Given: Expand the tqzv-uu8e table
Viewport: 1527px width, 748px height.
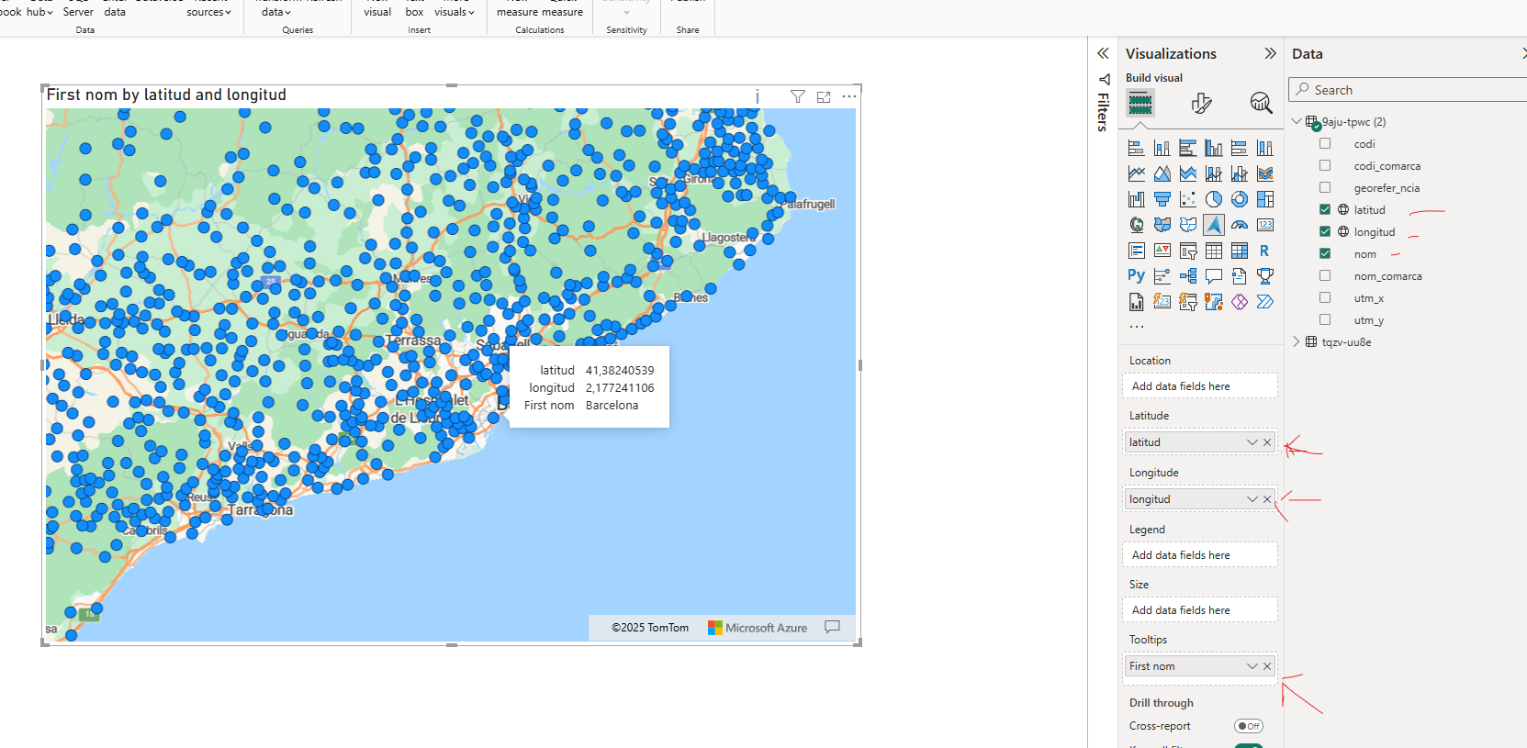Looking at the screenshot, I should pos(1297,341).
